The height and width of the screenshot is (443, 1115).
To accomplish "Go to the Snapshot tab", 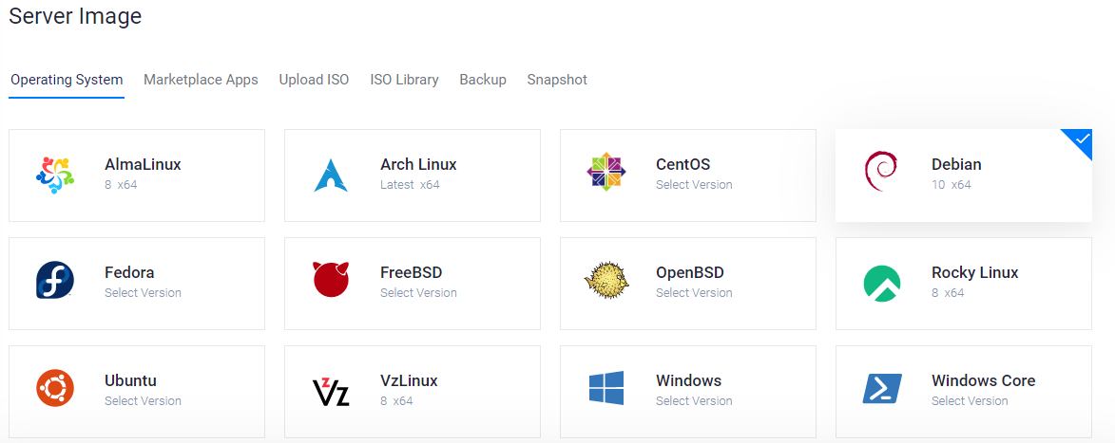I will (x=557, y=80).
